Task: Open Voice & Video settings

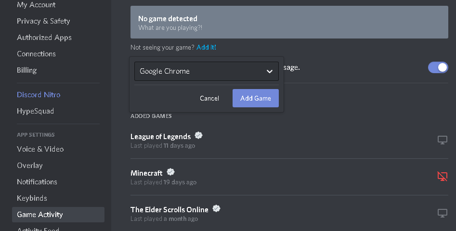Action: 40,149
